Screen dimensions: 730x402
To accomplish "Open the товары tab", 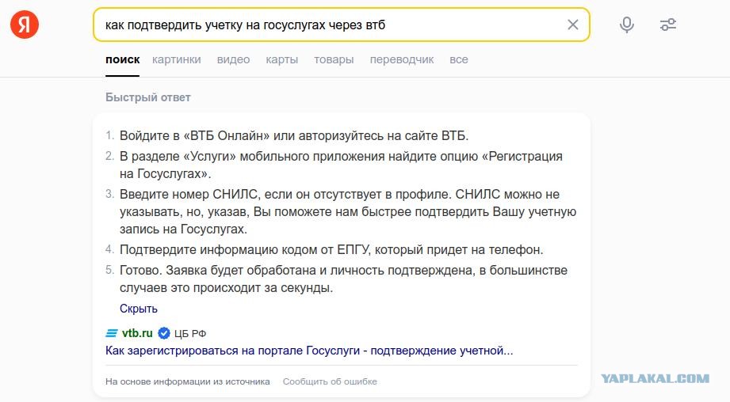I will tap(334, 60).
